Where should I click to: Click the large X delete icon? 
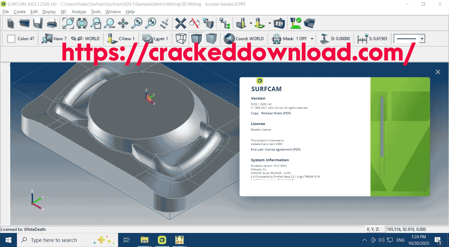[181, 23]
